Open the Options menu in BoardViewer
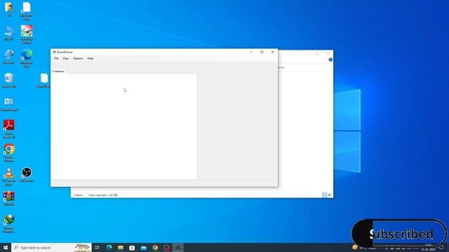This screenshot has height=252, width=449. coord(78,58)
